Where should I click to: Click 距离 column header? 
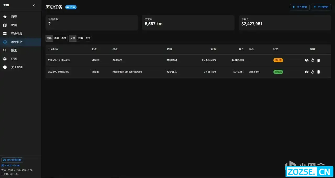[x=213, y=49]
